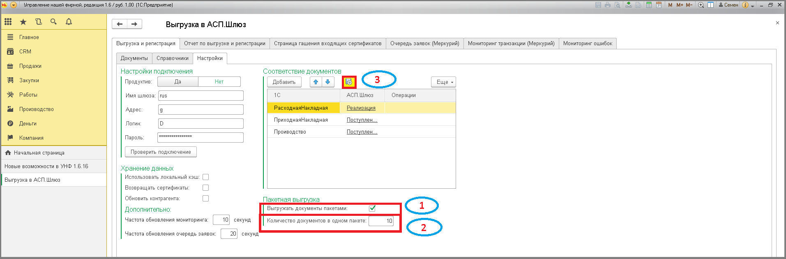Image resolution: width=786 pixels, height=259 pixels.
Task: Click 'Проверить подключение' button
Action: click(x=161, y=152)
